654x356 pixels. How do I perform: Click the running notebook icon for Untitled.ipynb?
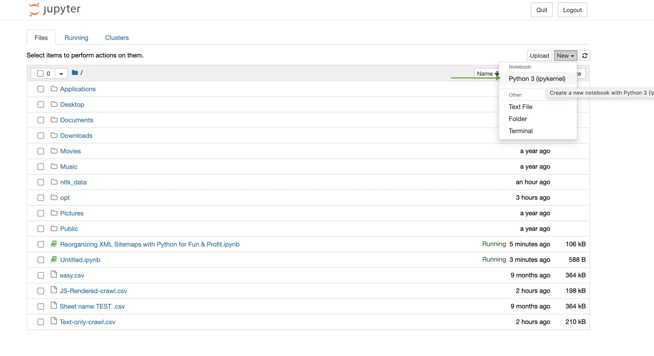point(54,259)
